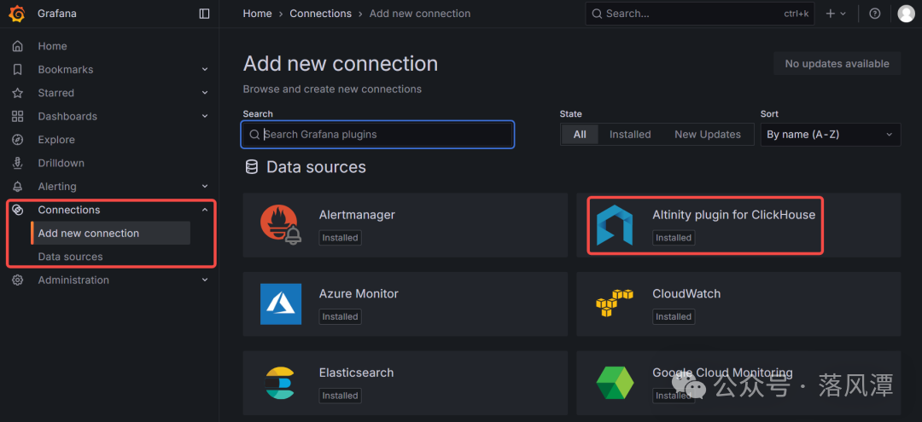922x422 pixels.
Task: Select the New Updates state filter
Action: point(708,135)
